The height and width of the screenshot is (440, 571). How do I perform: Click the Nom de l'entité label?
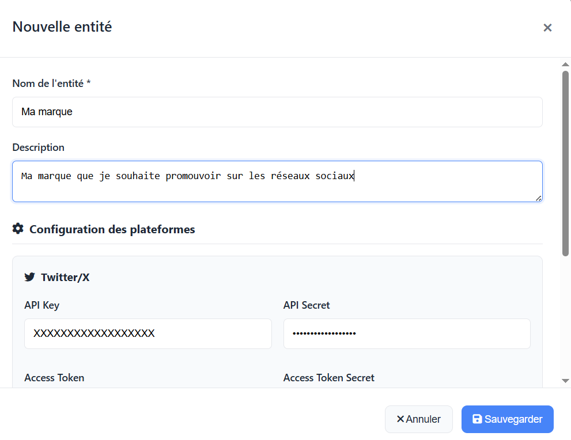click(51, 84)
